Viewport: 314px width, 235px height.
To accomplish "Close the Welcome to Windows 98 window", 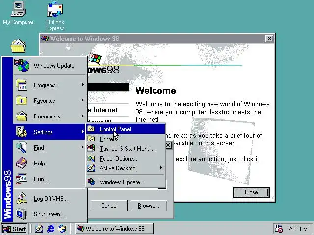I will [x=269, y=38].
